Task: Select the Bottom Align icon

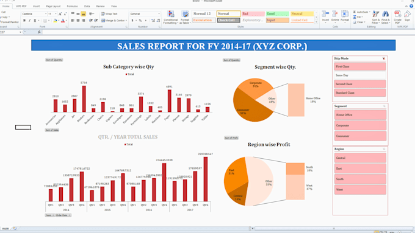Action: 83,14
